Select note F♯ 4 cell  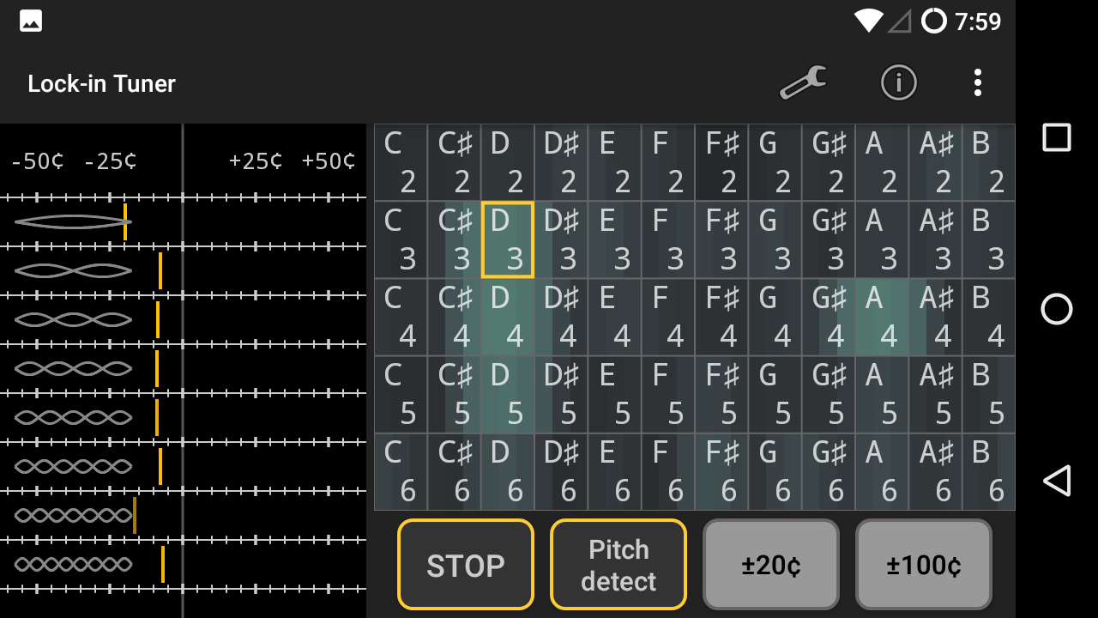(x=721, y=317)
